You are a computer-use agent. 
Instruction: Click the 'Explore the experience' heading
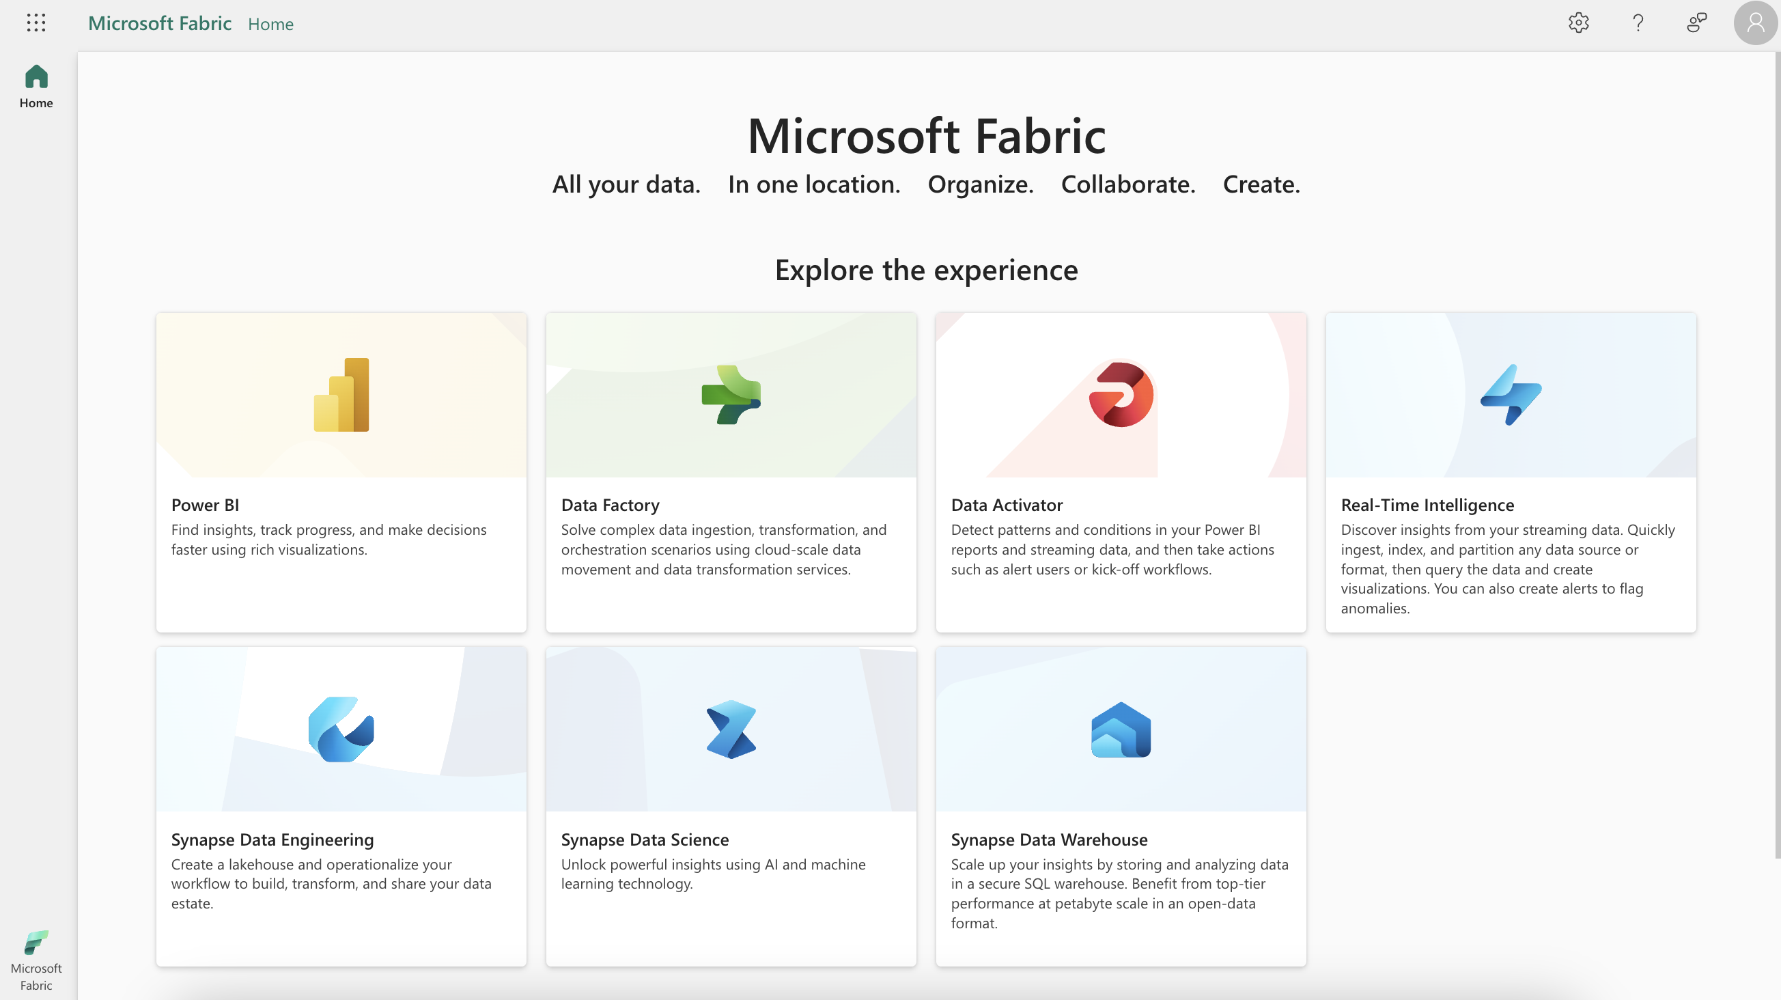pos(926,270)
